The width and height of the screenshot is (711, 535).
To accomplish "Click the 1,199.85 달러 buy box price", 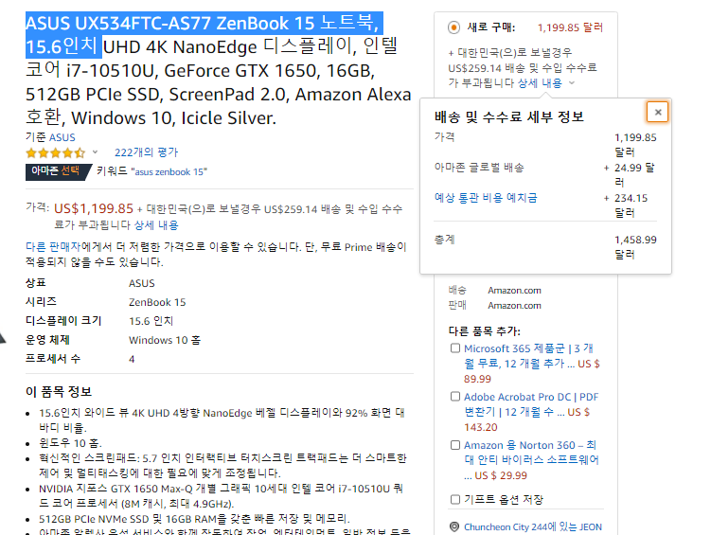I will 570,27.
